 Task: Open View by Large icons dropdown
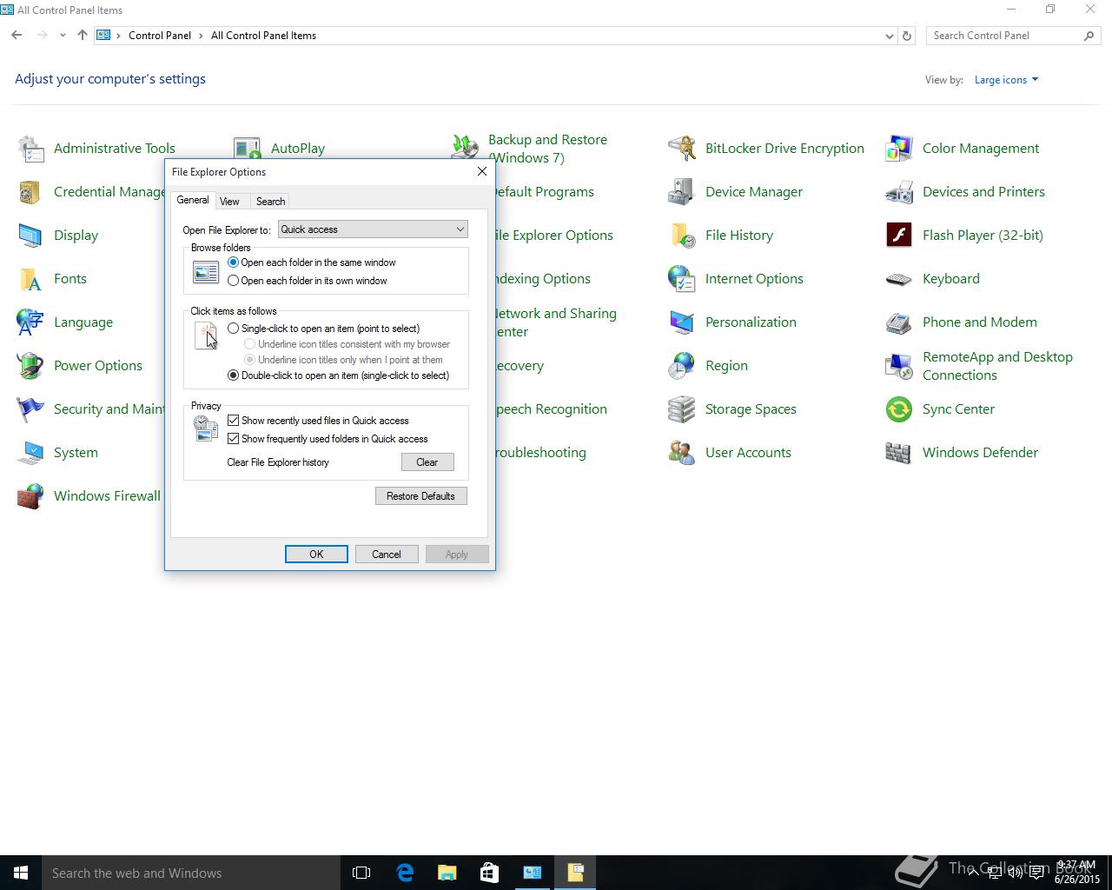click(1006, 80)
